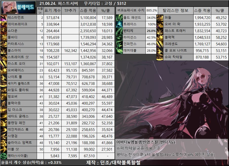Screen dimensions: 229x166
Task: Click the 인퍼먼스 buff icon
Action: [119, 44]
